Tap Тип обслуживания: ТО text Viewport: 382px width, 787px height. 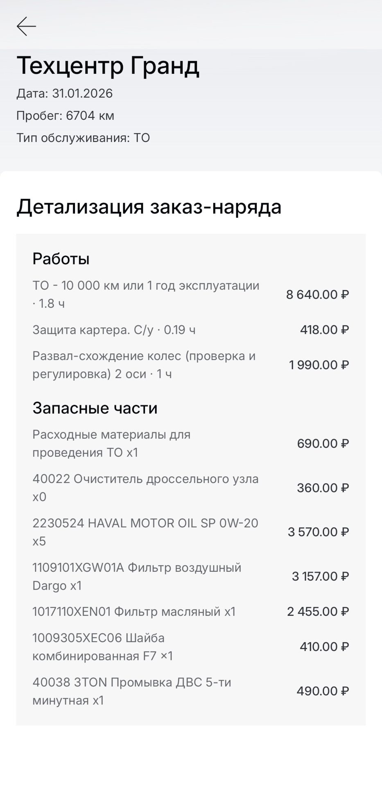point(83,138)
